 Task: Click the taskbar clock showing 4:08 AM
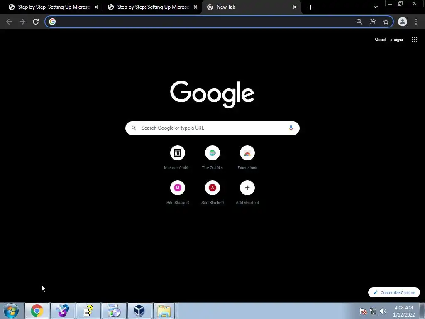[404, 311]
